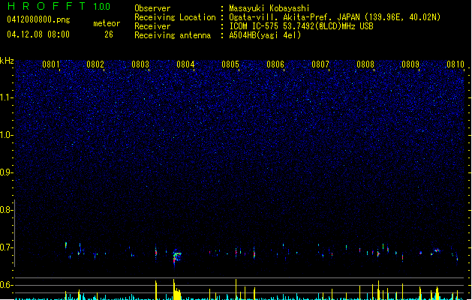Click the tall yellow power spike near 0804

tap(173, 289)
